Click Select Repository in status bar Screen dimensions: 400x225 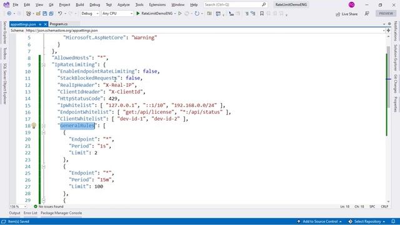pos(367,221)
